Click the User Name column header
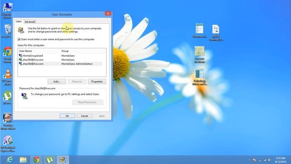Screen dimensions: 291x164 [40, 51]
